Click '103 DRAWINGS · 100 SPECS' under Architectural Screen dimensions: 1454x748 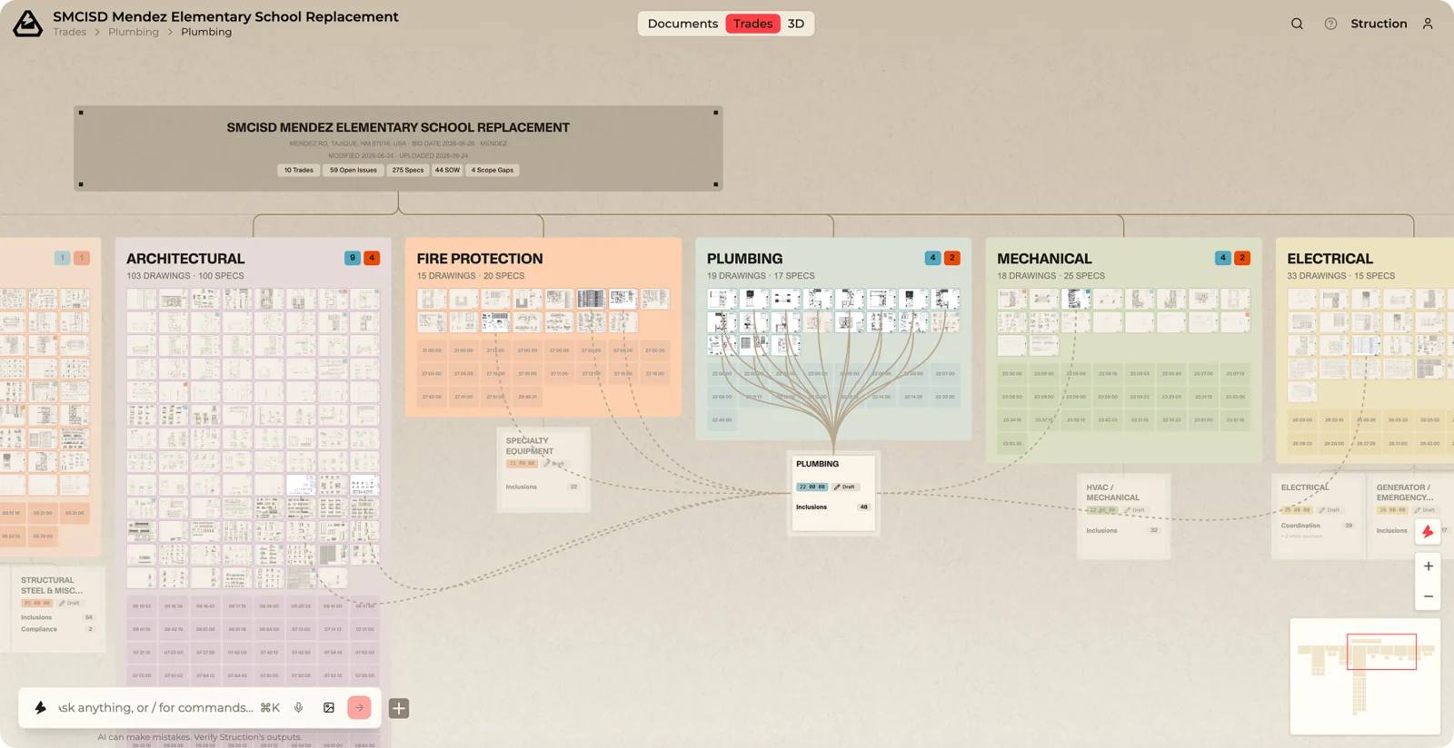[185, 276]
